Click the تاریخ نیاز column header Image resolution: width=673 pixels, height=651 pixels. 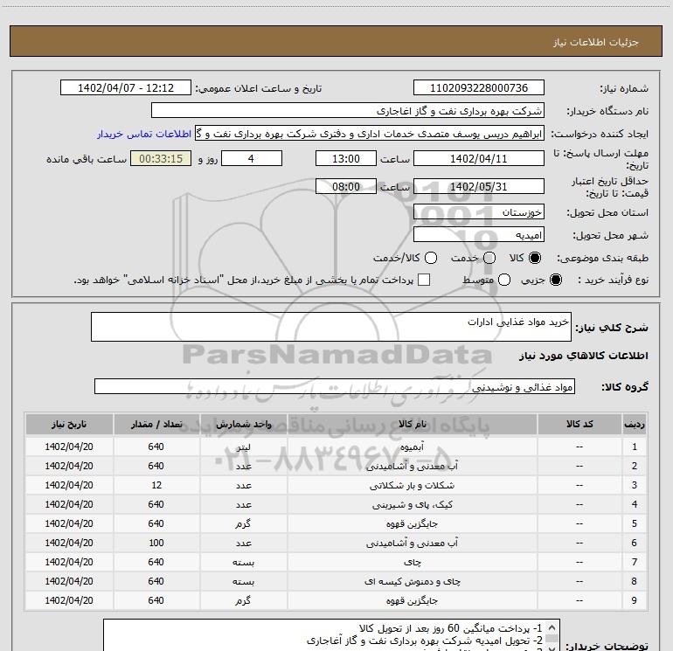69,425
